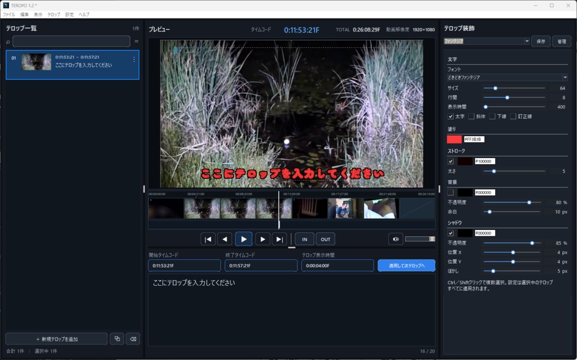Viewport: 577px width, 360px height.
Task: Step back one frame
Action: [x=224, y=239]
